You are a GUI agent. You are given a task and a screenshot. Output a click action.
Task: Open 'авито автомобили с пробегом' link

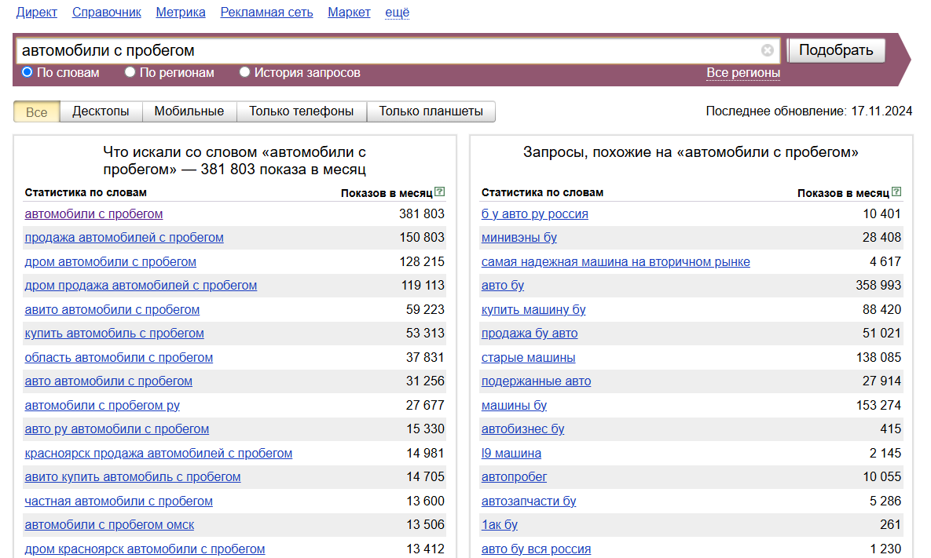pyautogui.click(x=112, y=310)
